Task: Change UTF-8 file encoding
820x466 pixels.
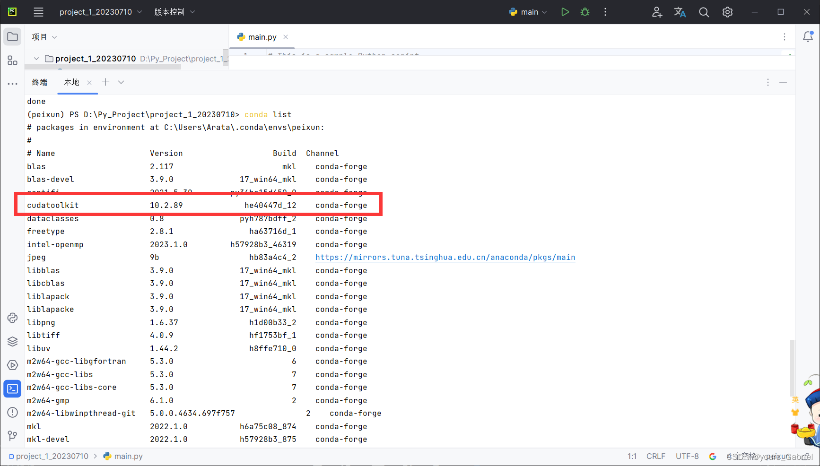Action: (687, 457)
